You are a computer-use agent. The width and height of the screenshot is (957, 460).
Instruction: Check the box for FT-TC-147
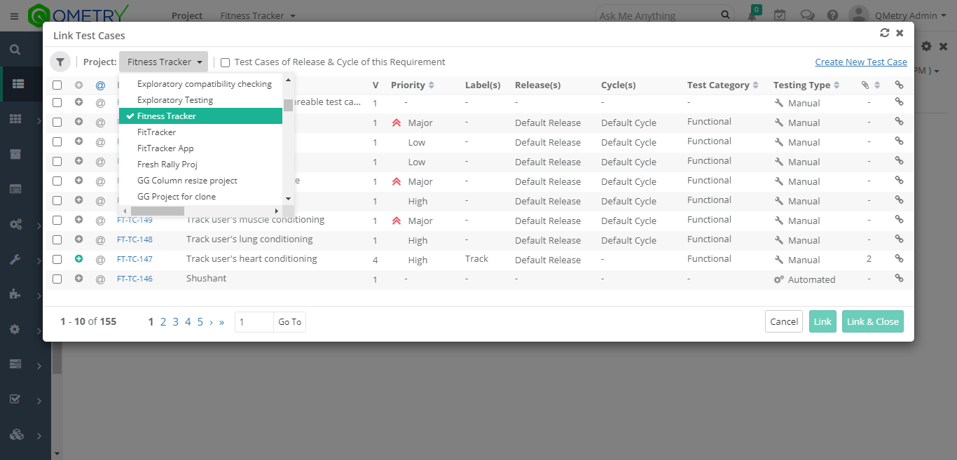(x=57, y=259)
